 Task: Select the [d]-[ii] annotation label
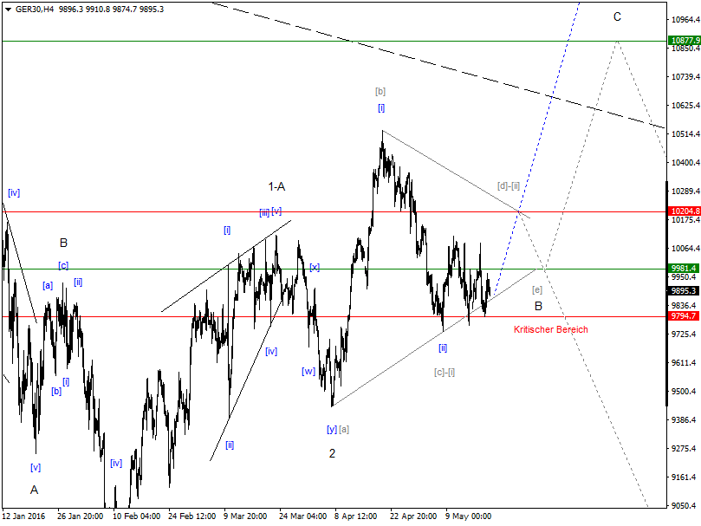pyautogui.click(x=509, y=184)
